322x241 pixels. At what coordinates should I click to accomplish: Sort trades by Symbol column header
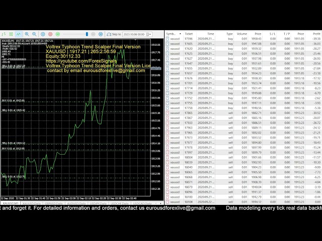click(172, 34)
